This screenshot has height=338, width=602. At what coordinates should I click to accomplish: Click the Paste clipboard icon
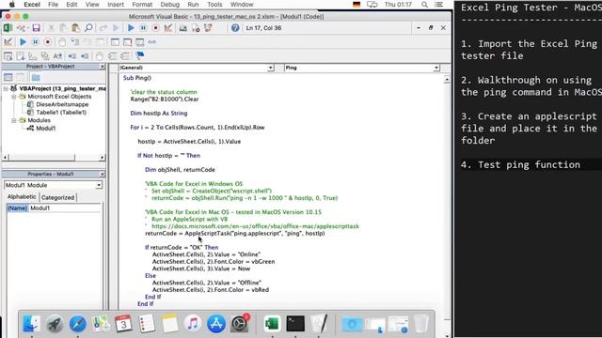pos(76,28)
